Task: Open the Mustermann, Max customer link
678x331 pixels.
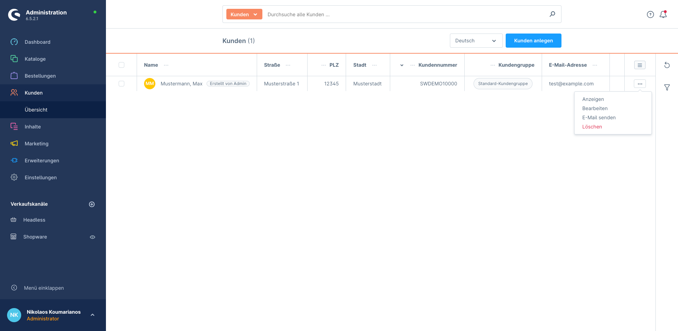Action: [x=182, y=84]
